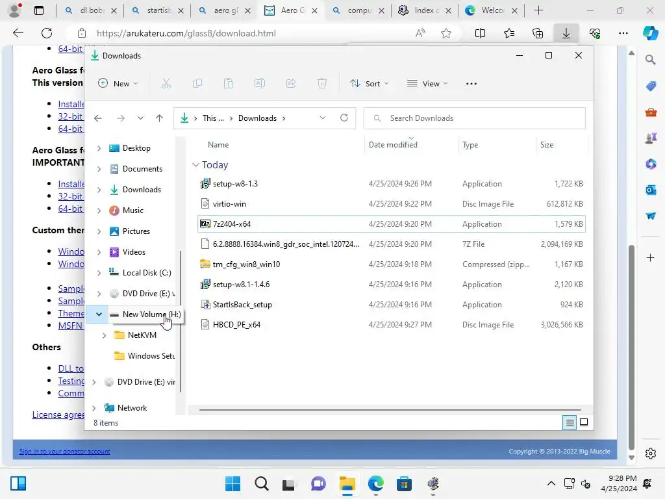Image resolution: width=665 pixels, height=499 pixels.
Task: Open address bar history dropdown chevron
Action: point(323,118)
